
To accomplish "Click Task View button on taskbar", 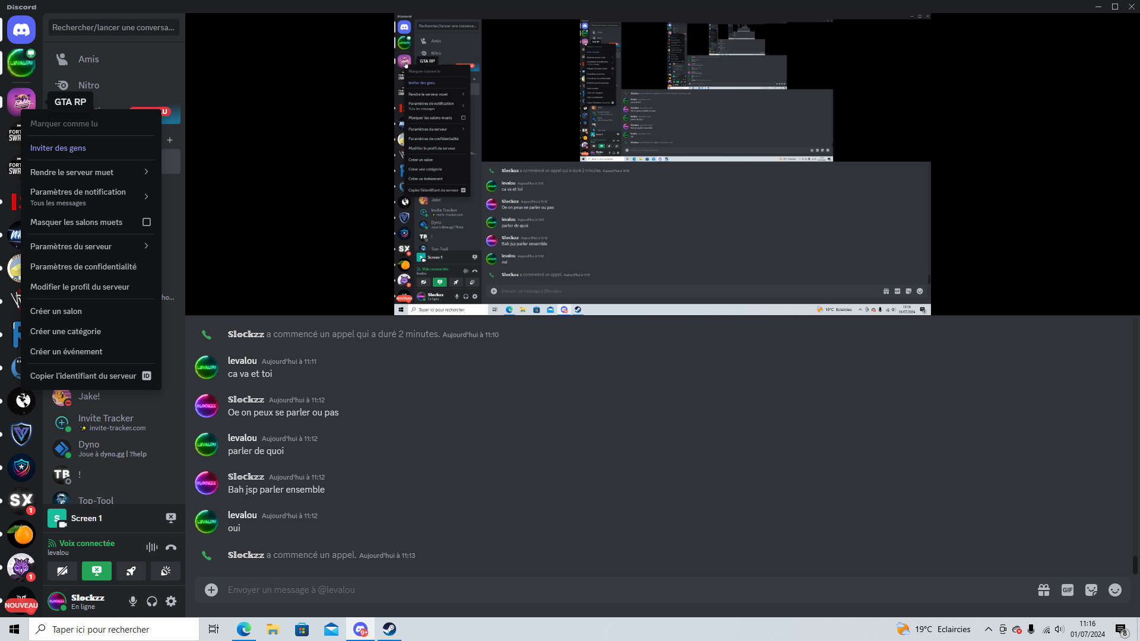I will (x=214, y=629).
